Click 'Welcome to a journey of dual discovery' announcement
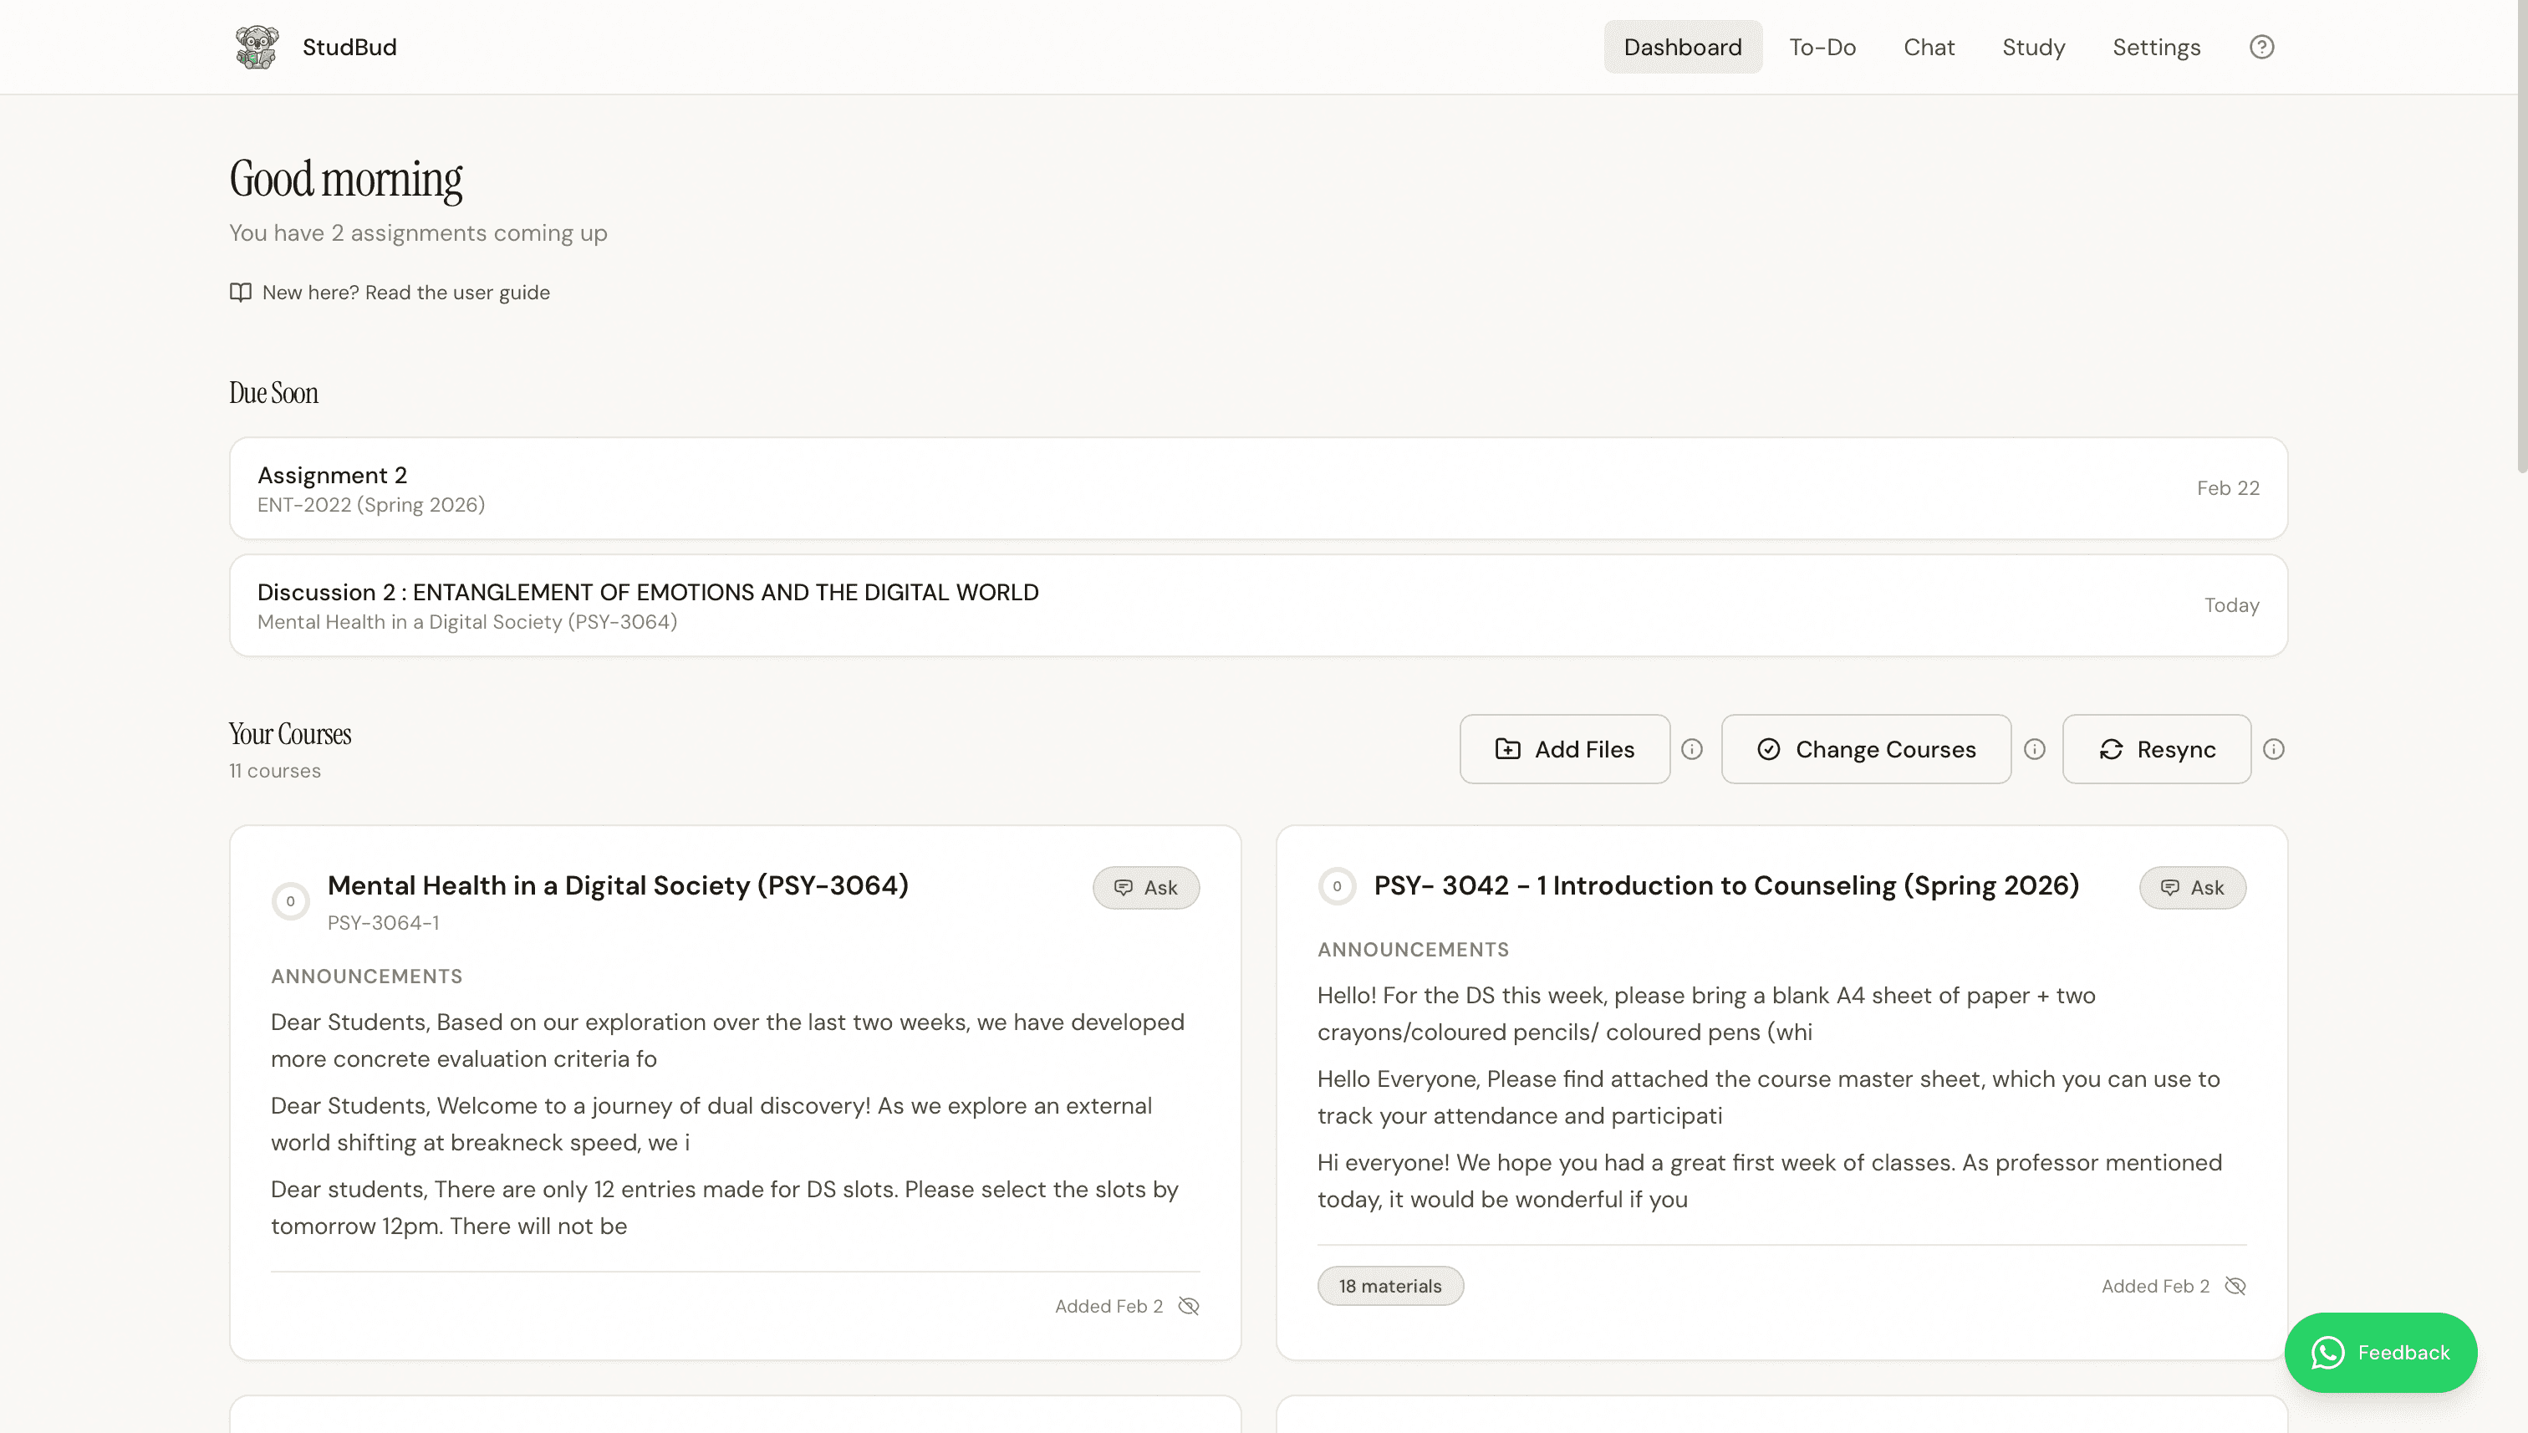Image resolution: width=2528 pixels, height=1433 pixels. tap(711, 1124)
